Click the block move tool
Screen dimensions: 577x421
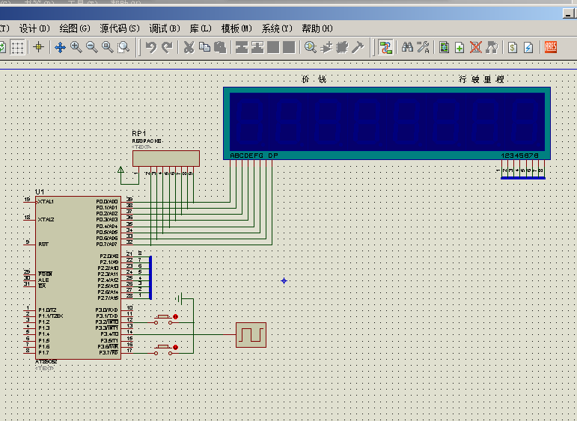click(257, 47)
